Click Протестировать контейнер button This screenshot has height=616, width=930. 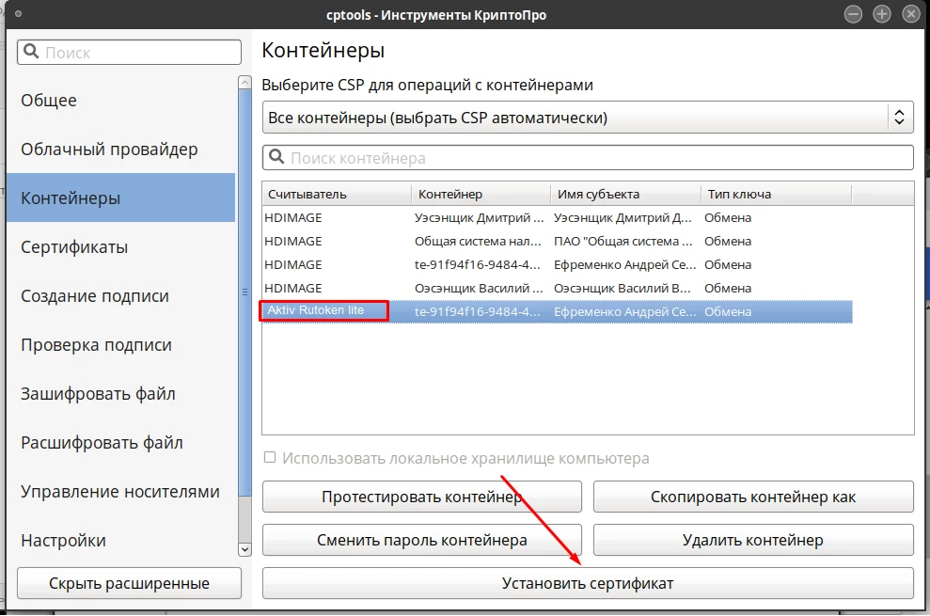coord(421,497)
